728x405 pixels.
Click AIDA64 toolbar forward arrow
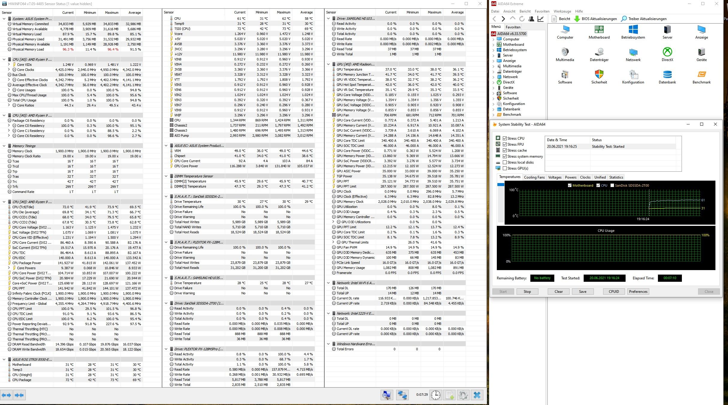(503, 19)
